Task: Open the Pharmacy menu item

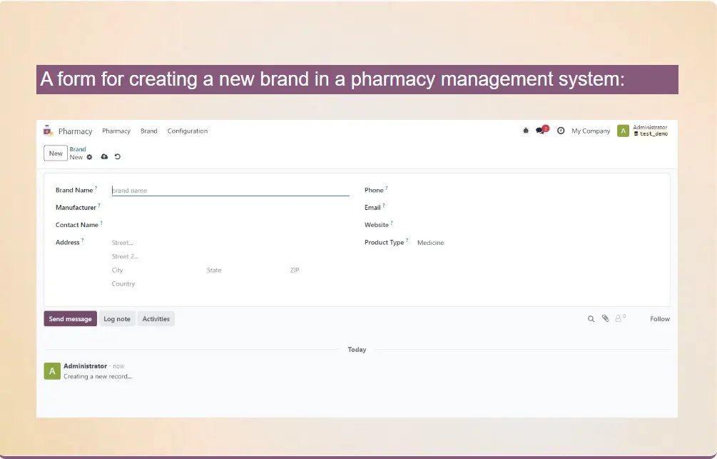Action: click(x=116, y=131)
